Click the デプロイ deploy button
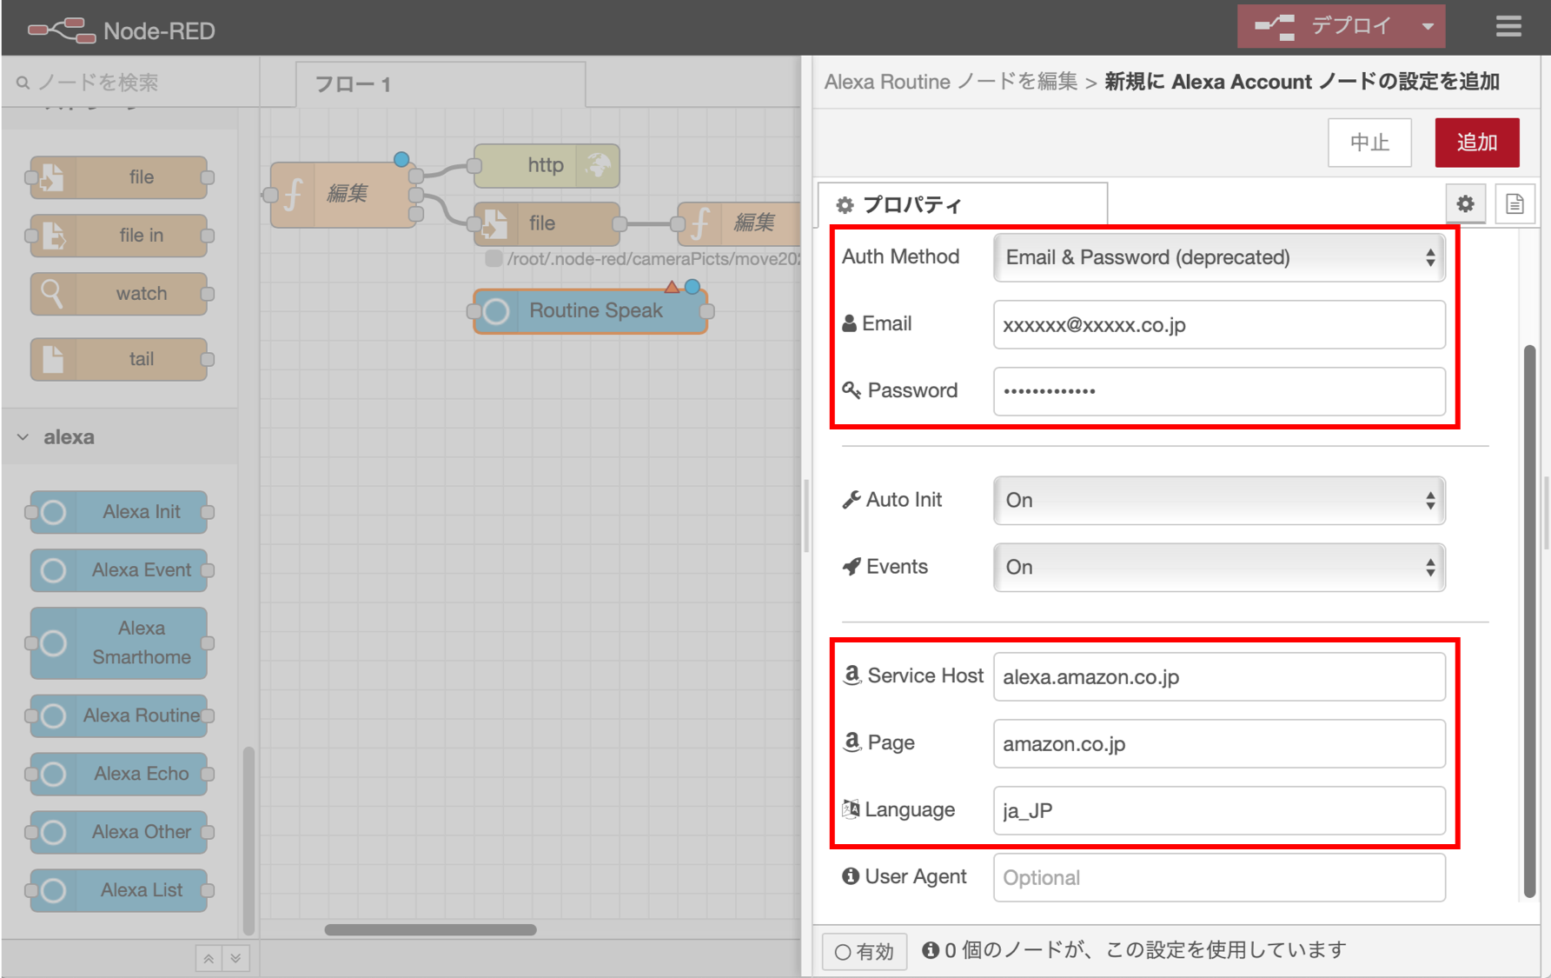 click(1326, 27)
